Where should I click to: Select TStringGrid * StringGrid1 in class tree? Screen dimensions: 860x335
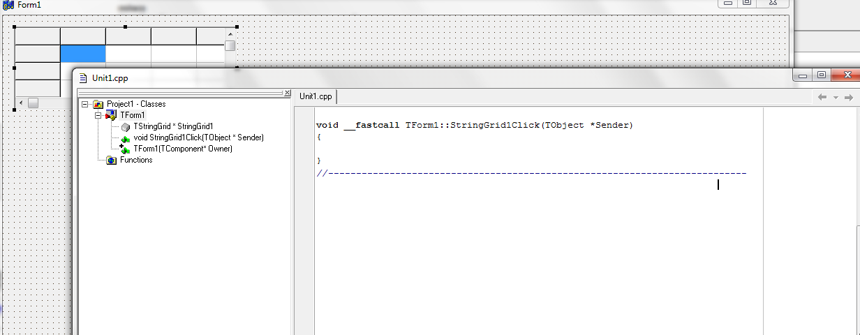(x=173, y=126)
